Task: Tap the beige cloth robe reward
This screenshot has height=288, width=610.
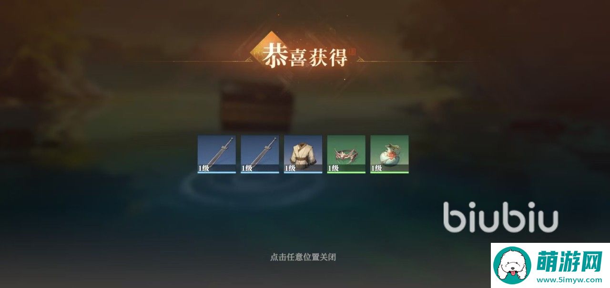Action: point(303,154)
